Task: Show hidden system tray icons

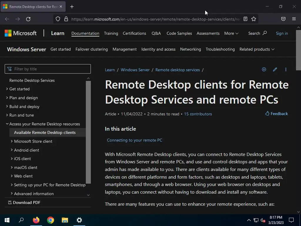Action: (x=249, y=220)
